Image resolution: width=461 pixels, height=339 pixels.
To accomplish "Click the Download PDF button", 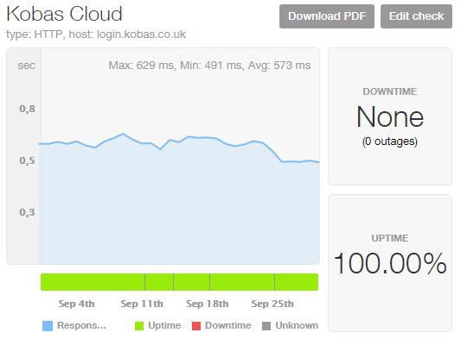I will point(327,16).
